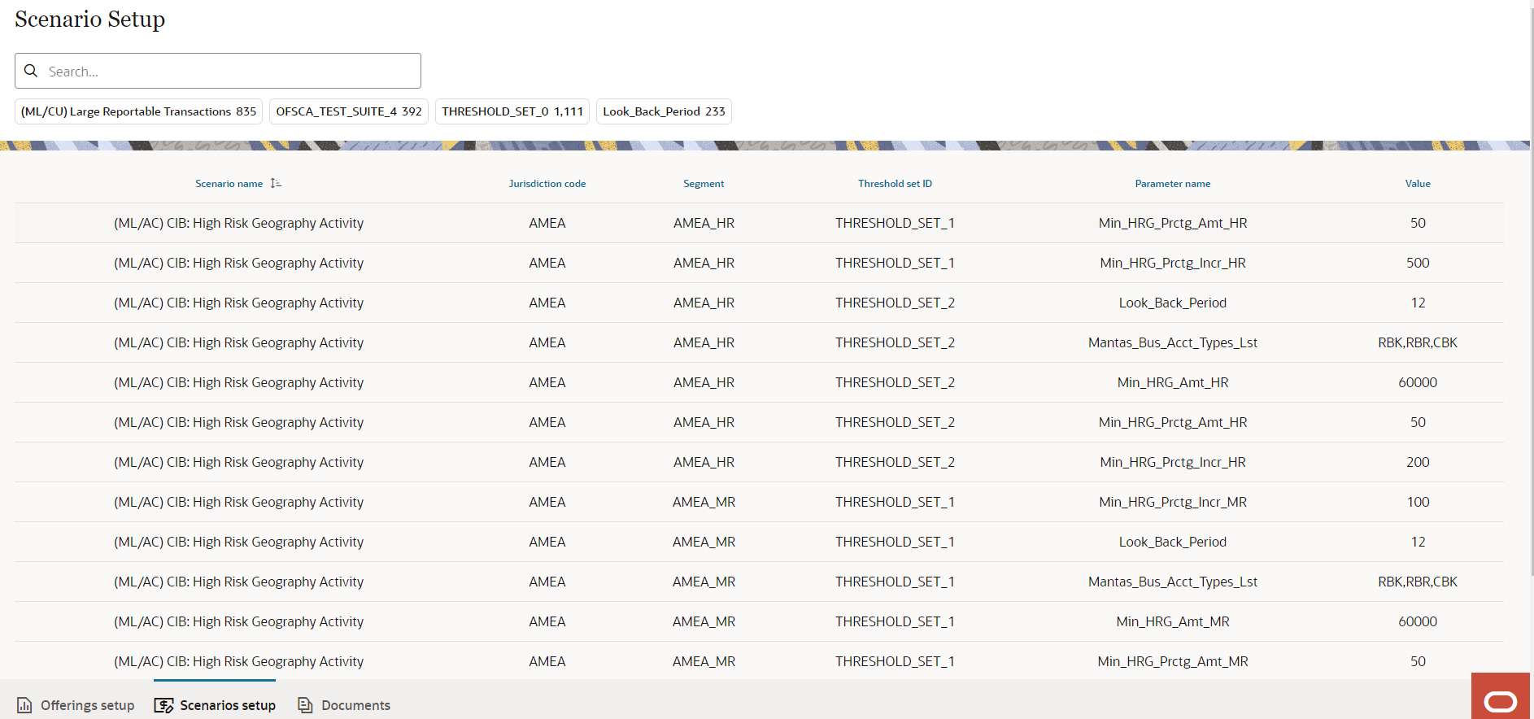Click Mantas_Bus_Acct_Types_Lst in the AMEA_HR row
This screenshot has height=719, width=1534.
(1173, 342)
